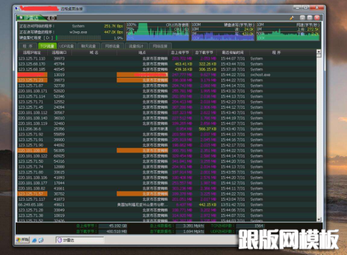Sort by the 远程IP地址 column header

[x=32, y=53]
